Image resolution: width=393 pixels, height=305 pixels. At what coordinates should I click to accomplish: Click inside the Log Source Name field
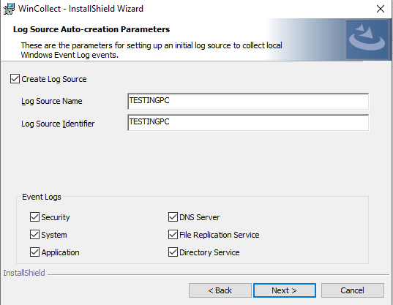click(x=248, y=101)
